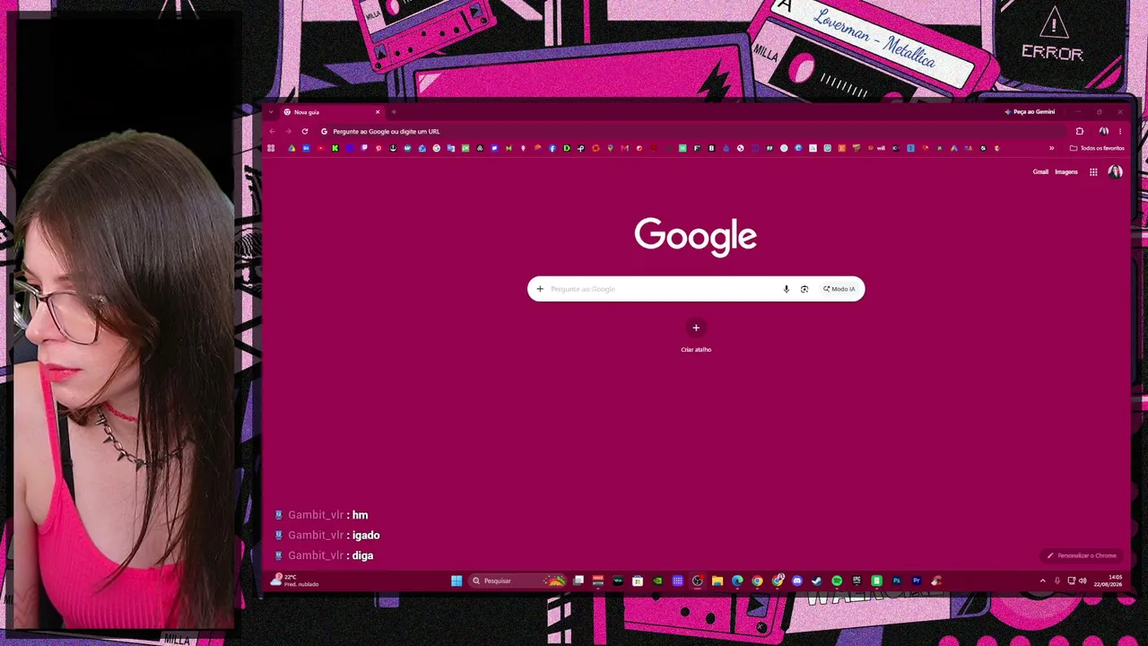The width and height of the screenshot is (1148, 646).
Task: Reload the current page
Action: (305, 131)
